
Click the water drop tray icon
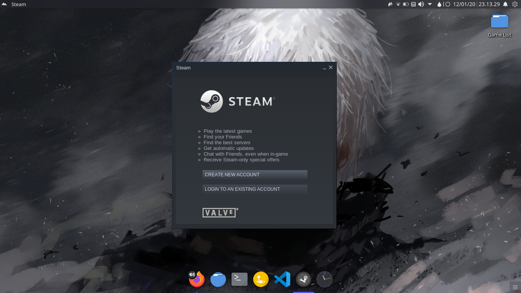click(439, 4)
